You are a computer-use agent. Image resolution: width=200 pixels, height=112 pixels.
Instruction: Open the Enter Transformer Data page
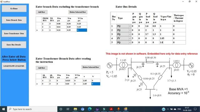[x=14, y=34]
